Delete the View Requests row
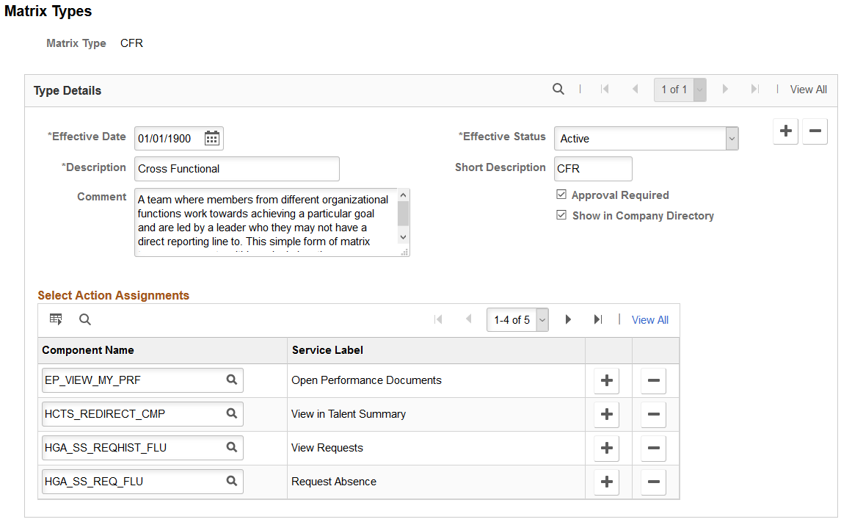This screenshot has height=522, width=841. coord(653,448)
